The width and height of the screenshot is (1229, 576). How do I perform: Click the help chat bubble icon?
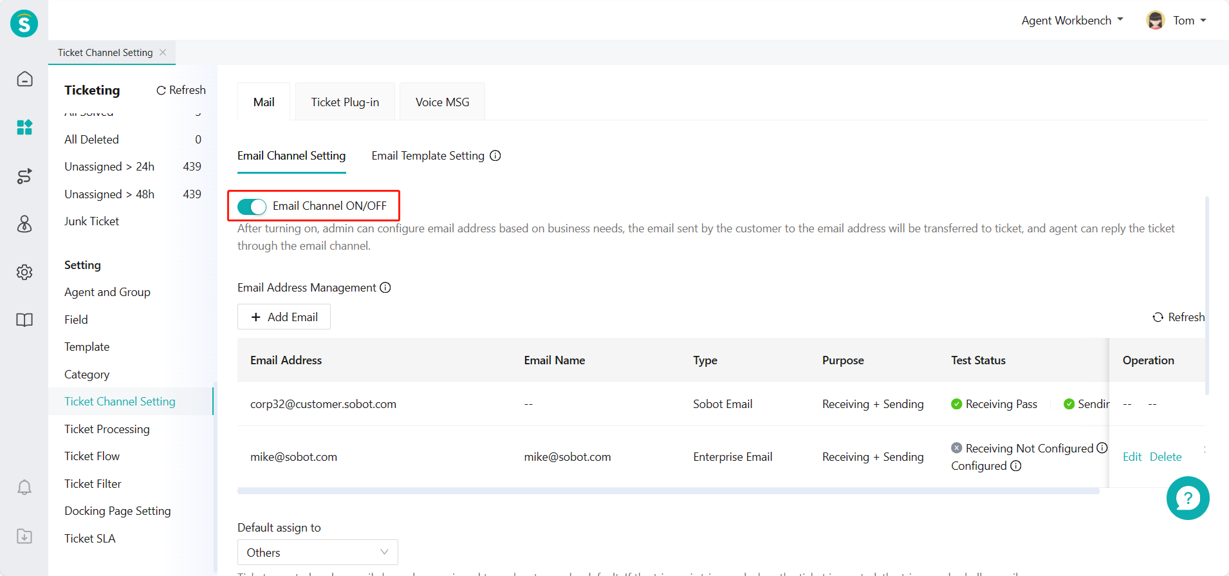pyautogui.click(x=1188, y=498)
